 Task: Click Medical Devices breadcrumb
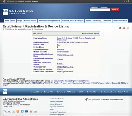(24, 29)
